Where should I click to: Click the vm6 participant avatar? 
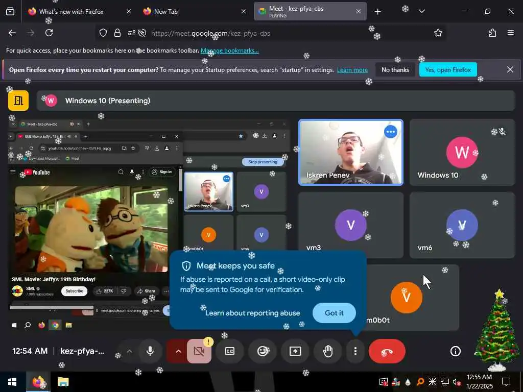462,225
